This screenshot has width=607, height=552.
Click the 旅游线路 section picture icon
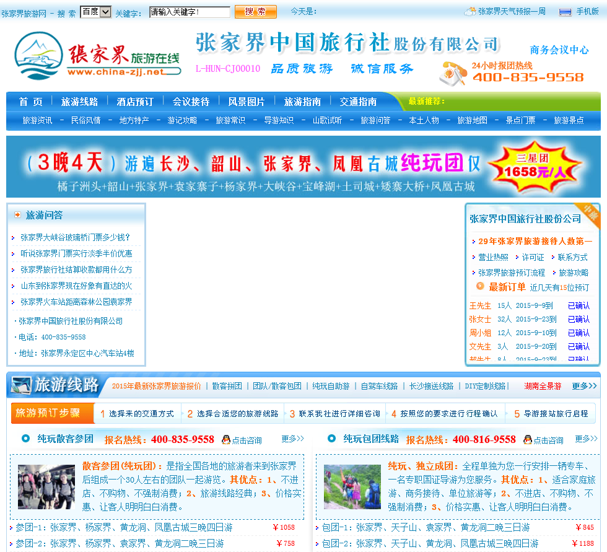21,385
